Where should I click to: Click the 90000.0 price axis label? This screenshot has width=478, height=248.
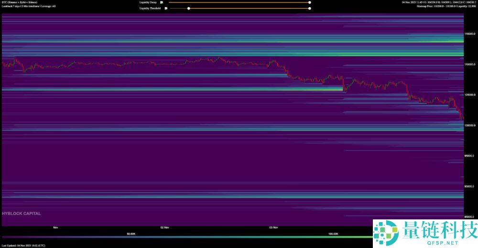(x=470, y=186)
